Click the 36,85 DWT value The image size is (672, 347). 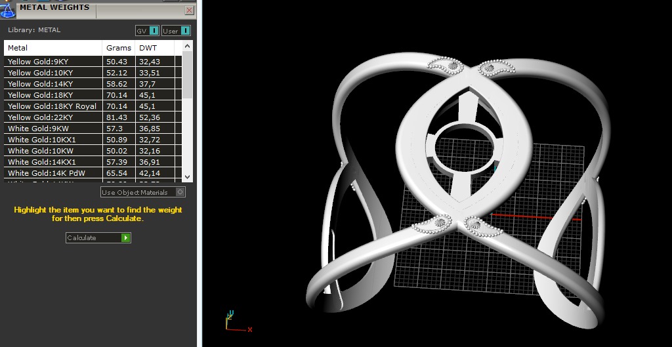[x=149, y=129]
